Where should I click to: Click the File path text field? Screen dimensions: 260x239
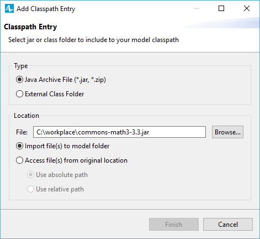coord(119,132)
